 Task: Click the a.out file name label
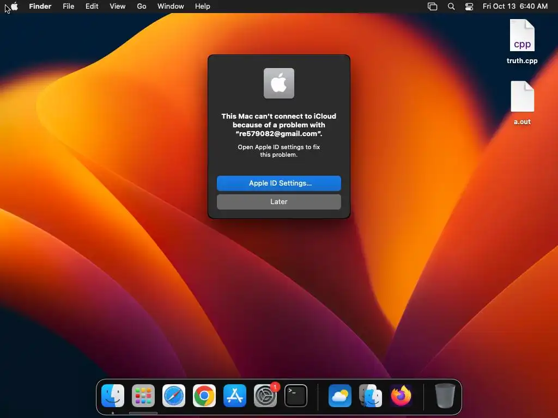point(522,121)
